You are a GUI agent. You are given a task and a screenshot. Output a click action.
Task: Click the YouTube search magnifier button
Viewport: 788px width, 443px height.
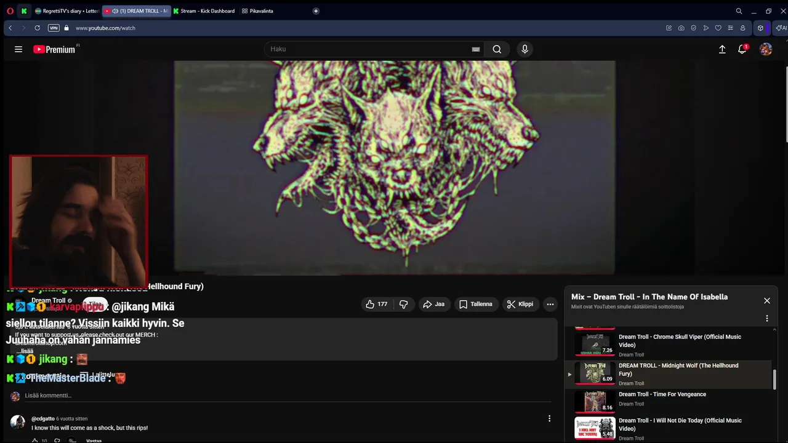pyautogui.click(x=497, y=49)
